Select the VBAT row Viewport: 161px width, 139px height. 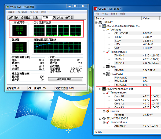137,48
